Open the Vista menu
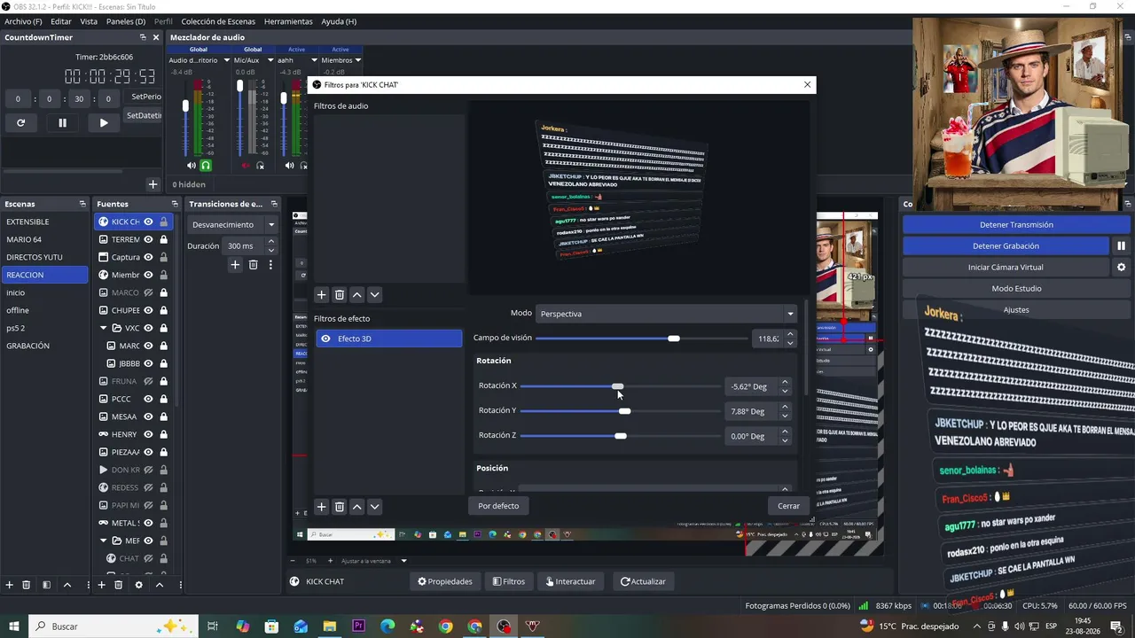Screen dimensions: 1135x638 point(89,21)
